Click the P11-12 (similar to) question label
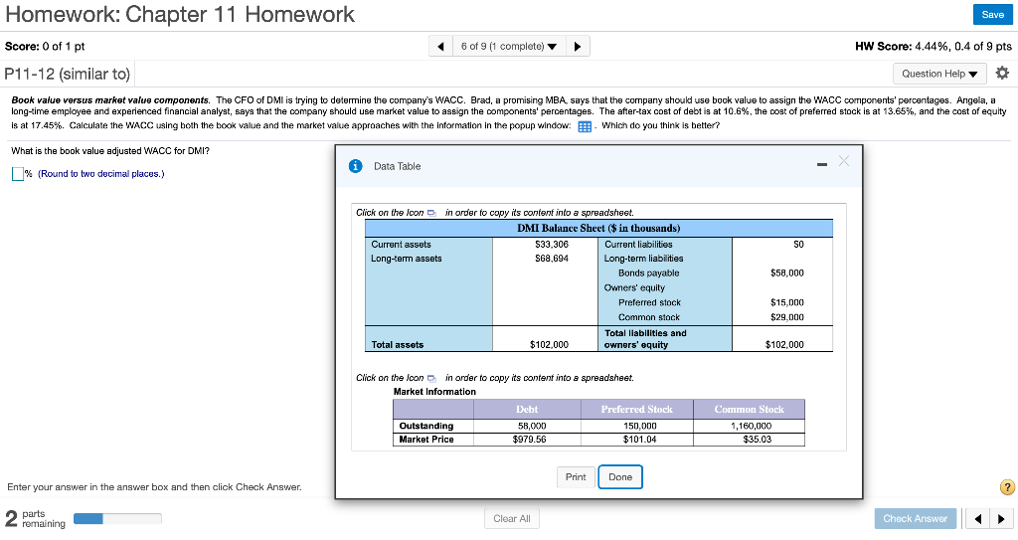Image resolution: width=1018 pixels, height=540 pixels. 68,74
